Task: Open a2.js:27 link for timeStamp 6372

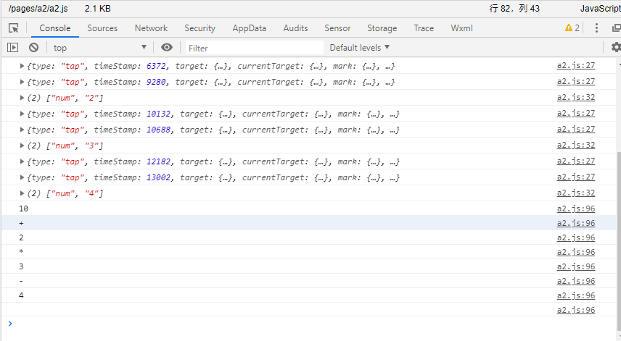Action: [576, 66]
